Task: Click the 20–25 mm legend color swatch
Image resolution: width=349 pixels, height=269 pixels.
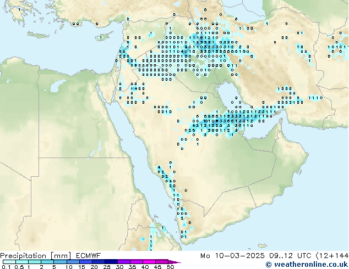Action: pyautogui.click(x=98, y=262)
